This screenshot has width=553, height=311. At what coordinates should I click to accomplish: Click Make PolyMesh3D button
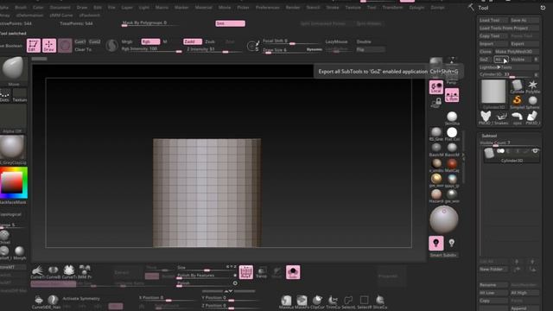click(x=517, y=52)
